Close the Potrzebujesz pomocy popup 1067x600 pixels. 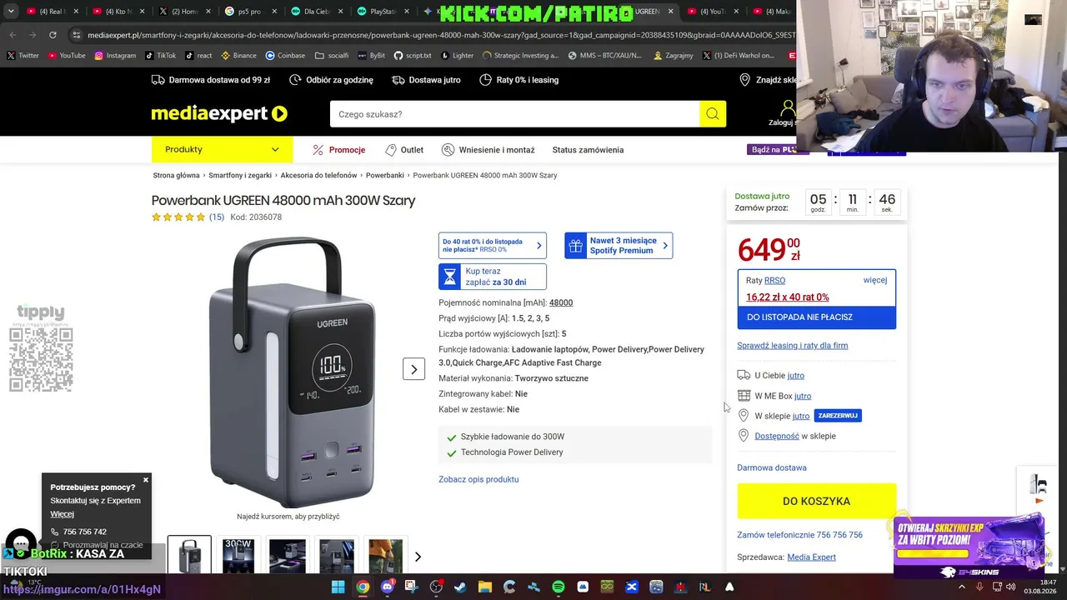pos(146,480)
